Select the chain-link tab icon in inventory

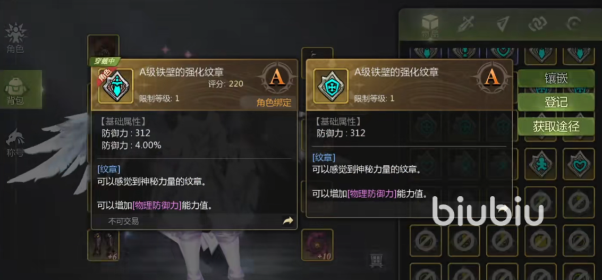pyautogui.click(x=538, y=24)
